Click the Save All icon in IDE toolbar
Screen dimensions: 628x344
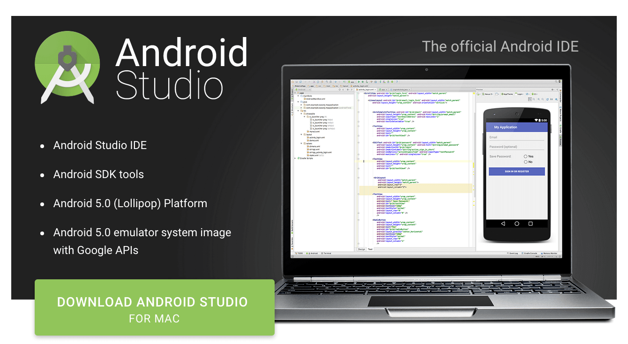point(297,82)
